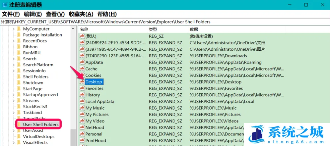This screenshot has width=330, height=146.
Task: Open the 帮助(H) menu
Action: click(x=107, y=14)
